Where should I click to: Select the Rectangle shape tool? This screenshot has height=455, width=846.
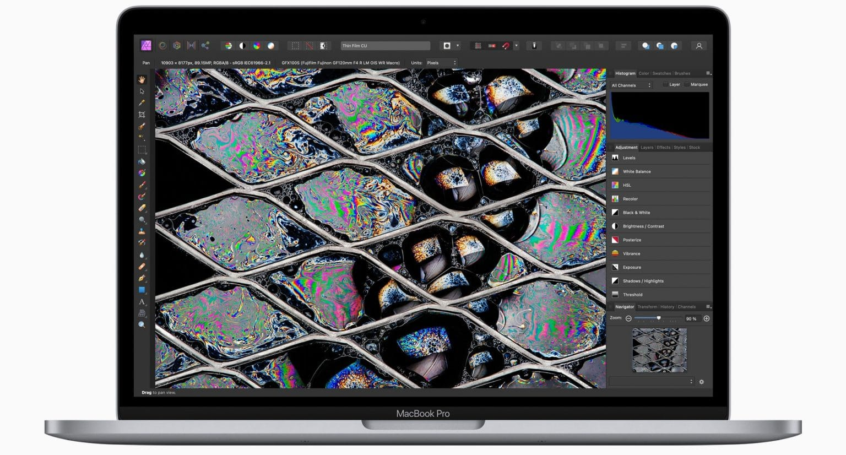pos(142,290)
